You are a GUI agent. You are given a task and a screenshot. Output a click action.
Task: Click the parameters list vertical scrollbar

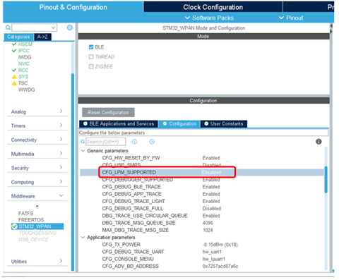pos(326,180)
